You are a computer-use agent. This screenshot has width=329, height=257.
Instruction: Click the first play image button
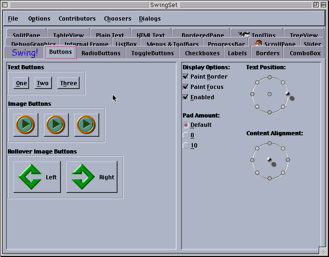pos(25,125)
